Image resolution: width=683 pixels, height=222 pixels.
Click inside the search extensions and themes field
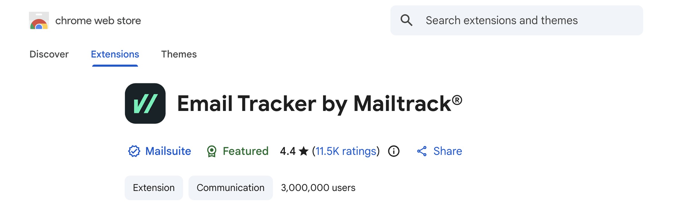502,20
